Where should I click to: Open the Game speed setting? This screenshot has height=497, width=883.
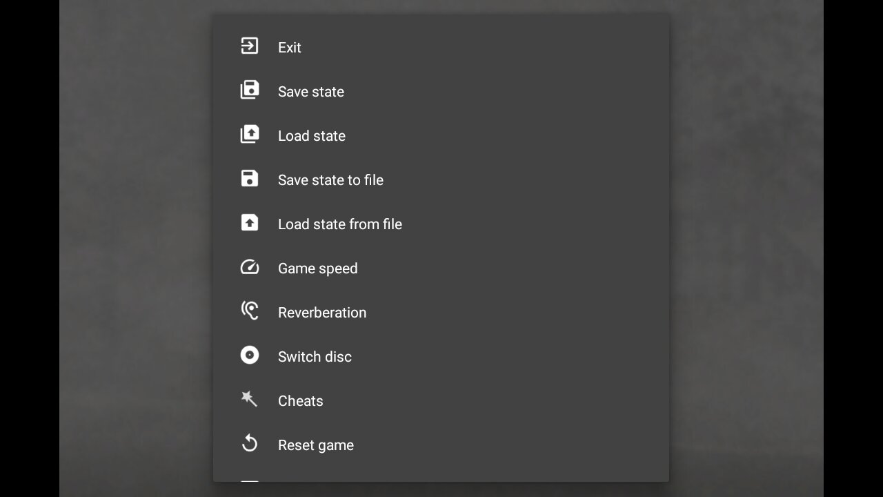[317, 269]
